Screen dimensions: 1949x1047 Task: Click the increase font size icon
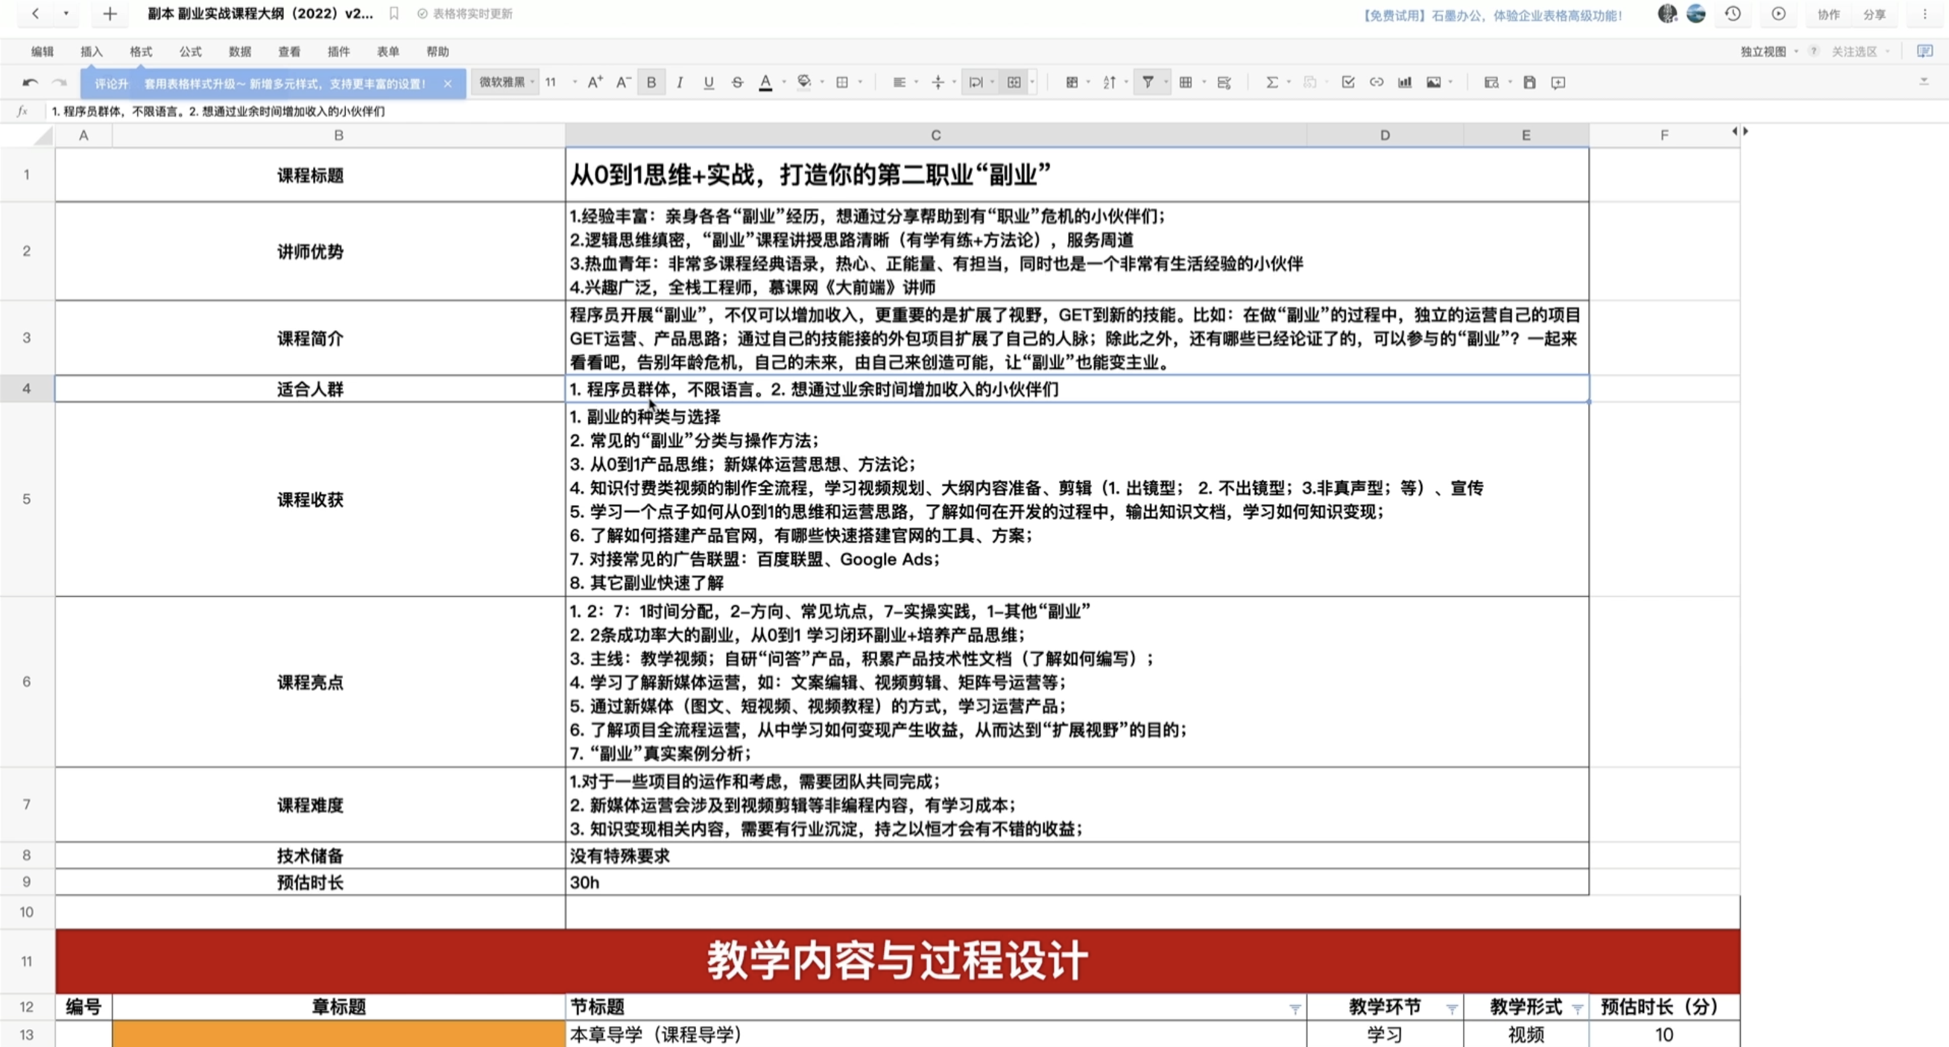click(594, 83)
